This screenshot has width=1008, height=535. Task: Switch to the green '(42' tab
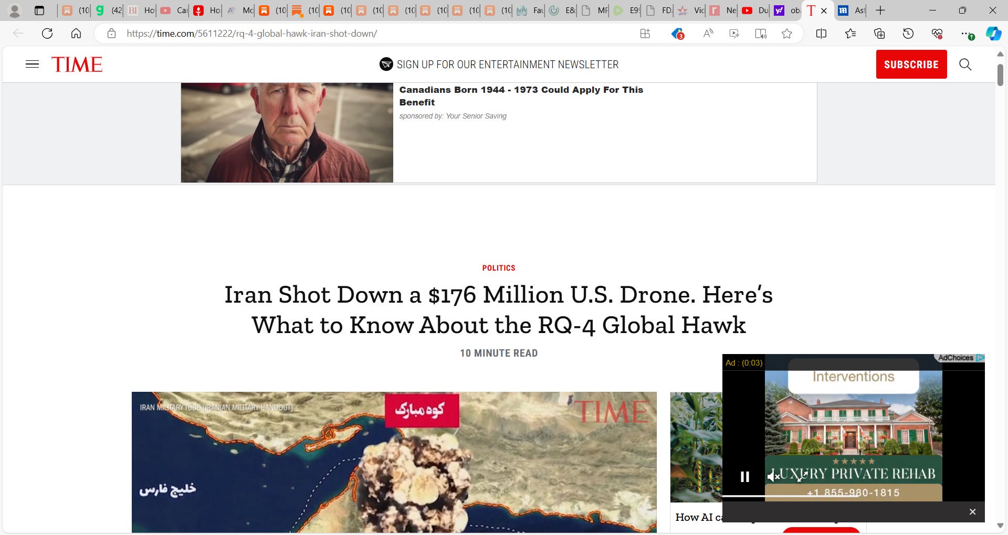click(x=108, y=10)
